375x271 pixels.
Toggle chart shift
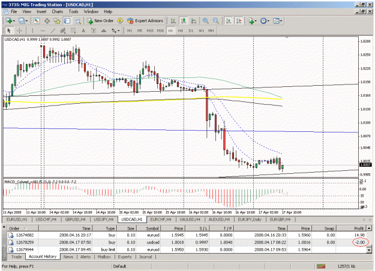(x=239, y=21)
